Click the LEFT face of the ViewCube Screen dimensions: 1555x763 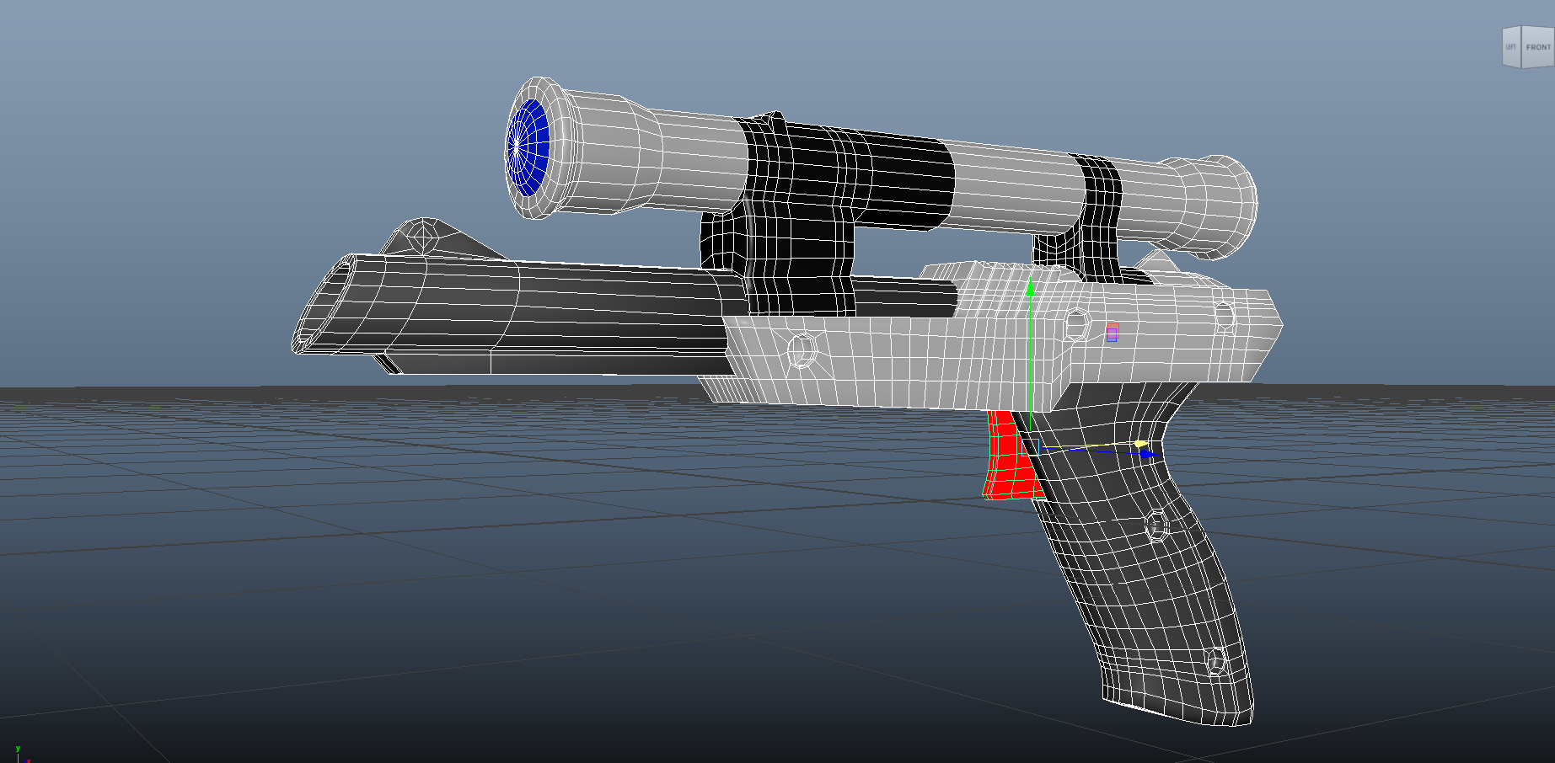pyautogui.click(x=1512, y=48)
